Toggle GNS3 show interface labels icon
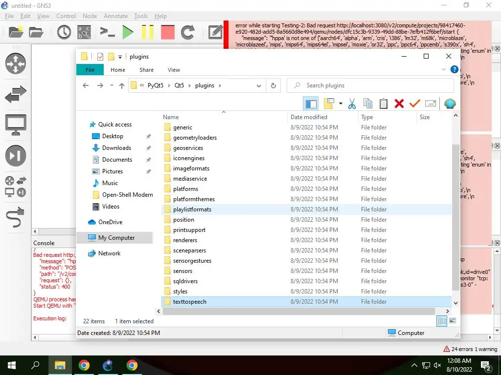This screenshot has width=501, height=375. point(84,32)
